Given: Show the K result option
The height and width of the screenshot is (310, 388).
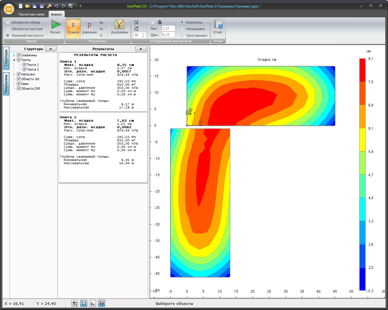Looking at the screenshot, I should 101,35.
